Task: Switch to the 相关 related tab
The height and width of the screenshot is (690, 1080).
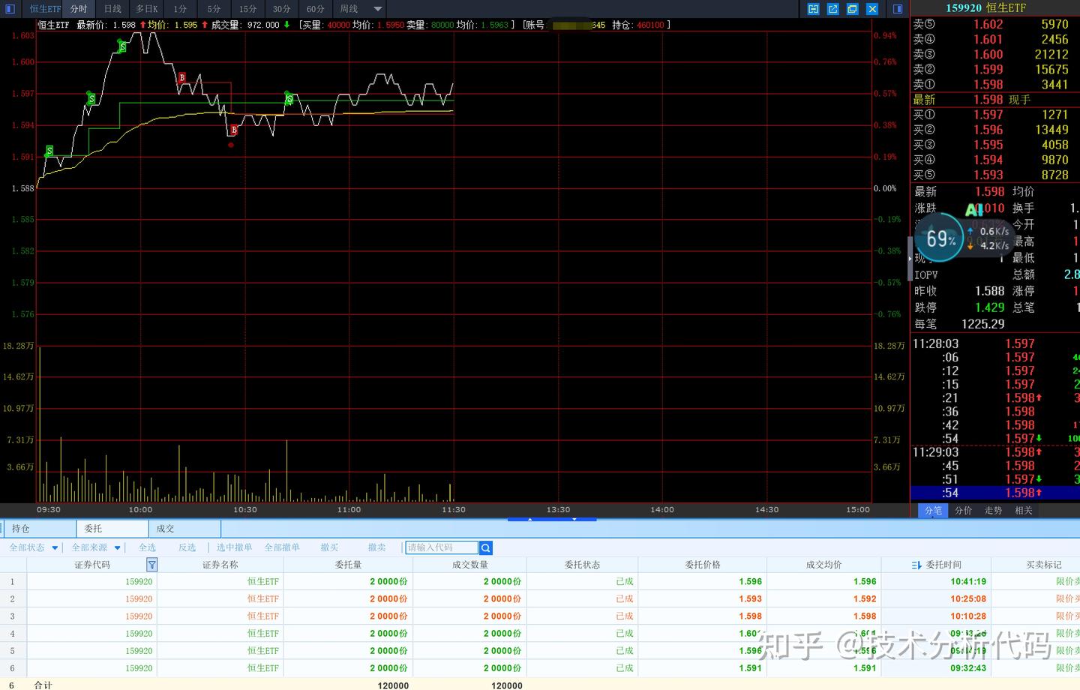Action: click(x=1023, y=510)
